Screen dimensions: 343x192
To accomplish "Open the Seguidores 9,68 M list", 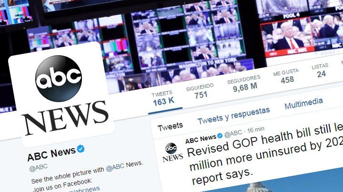I will [x=244, y=84].
